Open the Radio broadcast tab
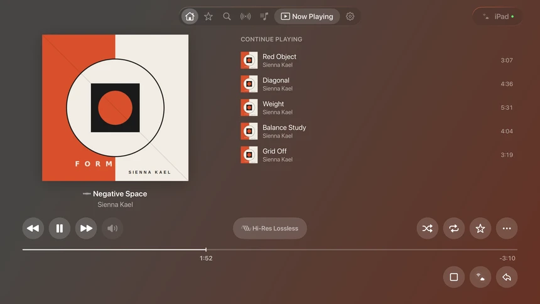This screenshot has width=540, height=304. coord(246,16)
